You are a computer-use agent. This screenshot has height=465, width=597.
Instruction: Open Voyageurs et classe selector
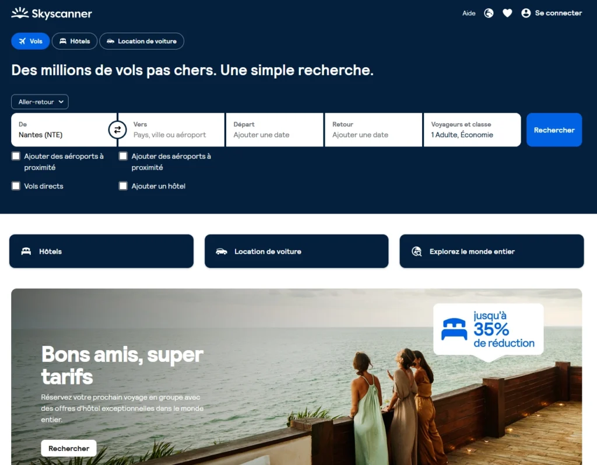tap(472, 130)
